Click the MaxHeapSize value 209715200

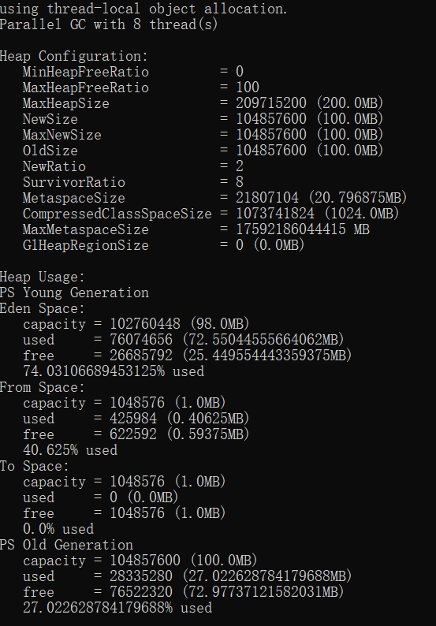click(271, 103)
